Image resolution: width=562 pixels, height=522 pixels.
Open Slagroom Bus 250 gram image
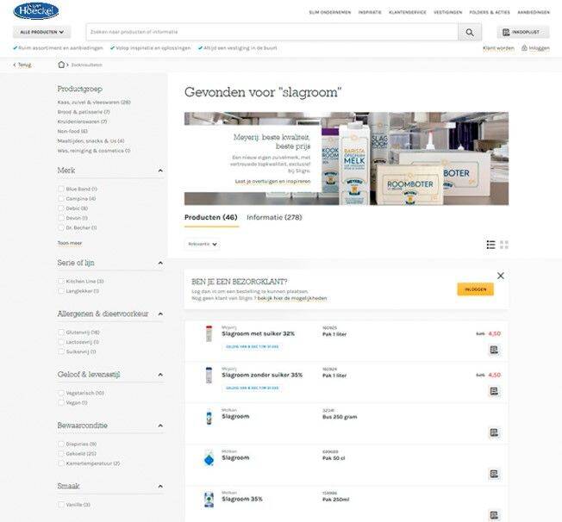click(209, 417)
